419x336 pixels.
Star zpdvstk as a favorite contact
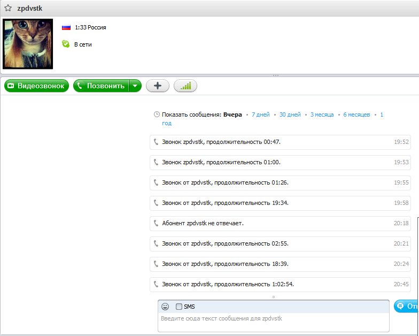pos(8,8)
